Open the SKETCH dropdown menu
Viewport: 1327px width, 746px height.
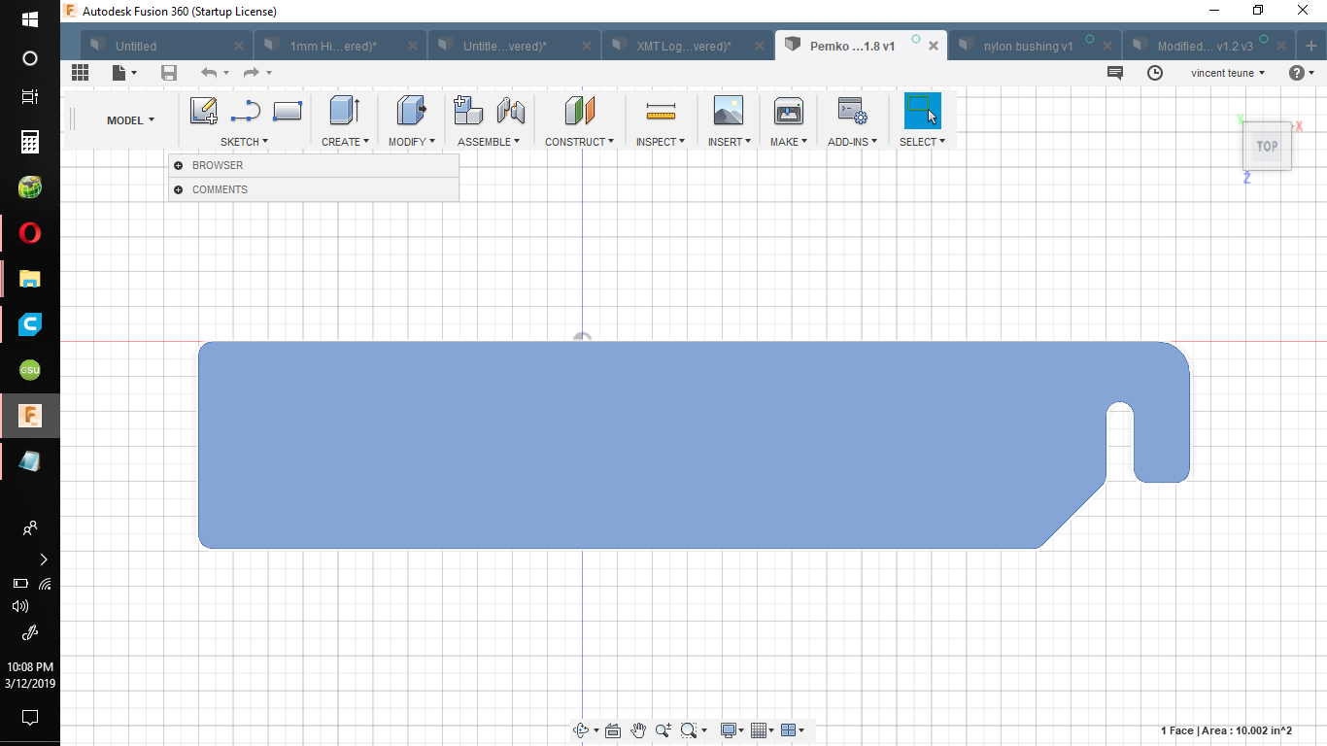coord(244,142)
